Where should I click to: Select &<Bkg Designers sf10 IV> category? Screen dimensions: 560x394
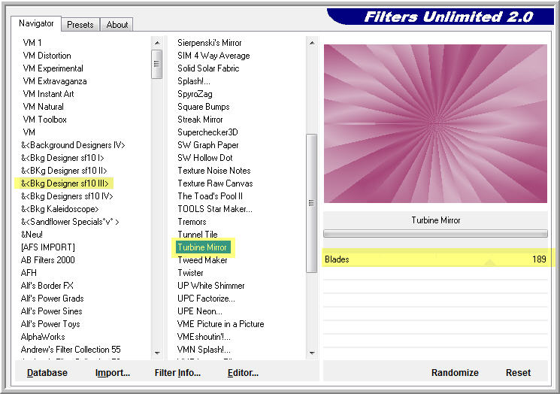(x=67, y=196)
